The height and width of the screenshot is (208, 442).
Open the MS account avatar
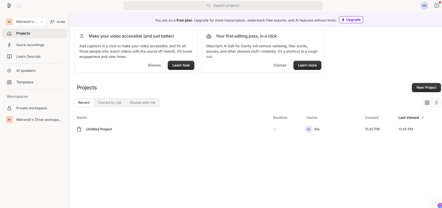(x=424, y=6)
